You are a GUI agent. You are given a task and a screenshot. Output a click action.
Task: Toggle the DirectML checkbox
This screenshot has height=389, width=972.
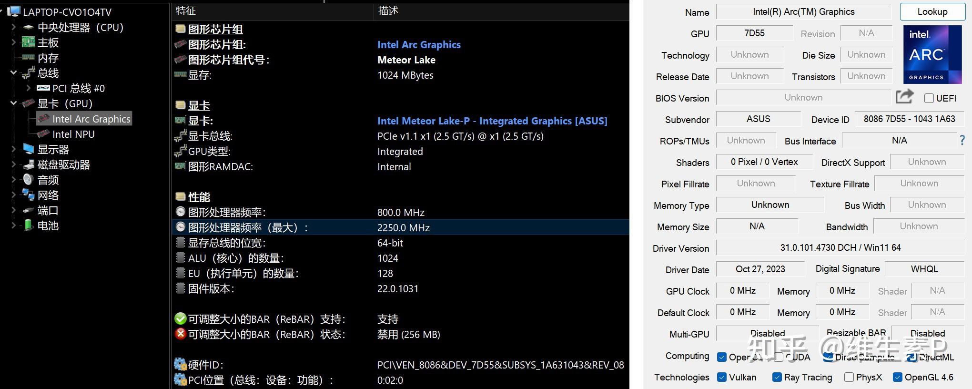pyautogui.click(x=911, y=357)
